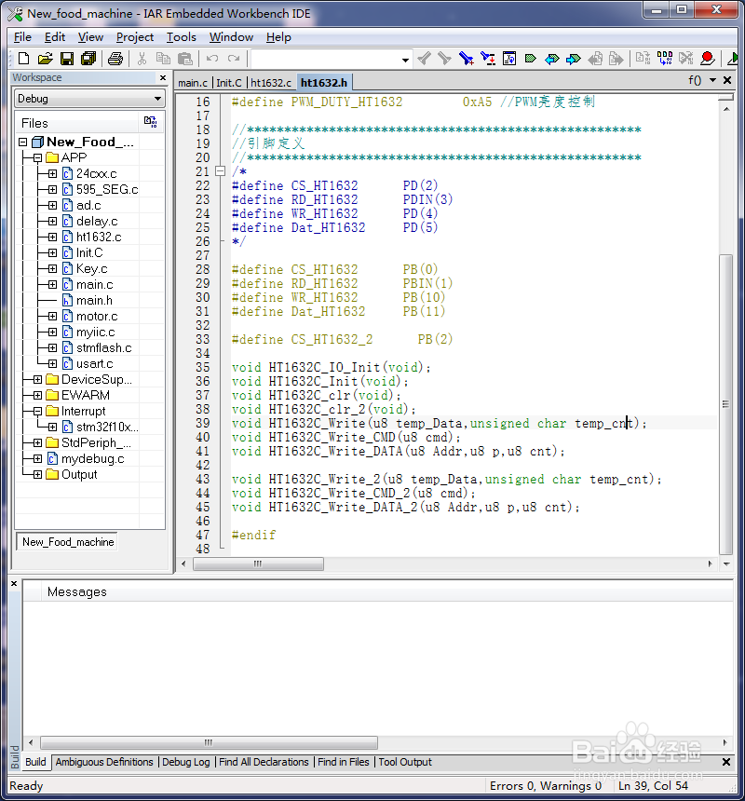Collapse the APP folder

click(38, 157)
